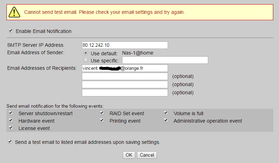Screen dimensions: 279x163
Task: Click the first recipient email field
Action: [x=125, y=68]
